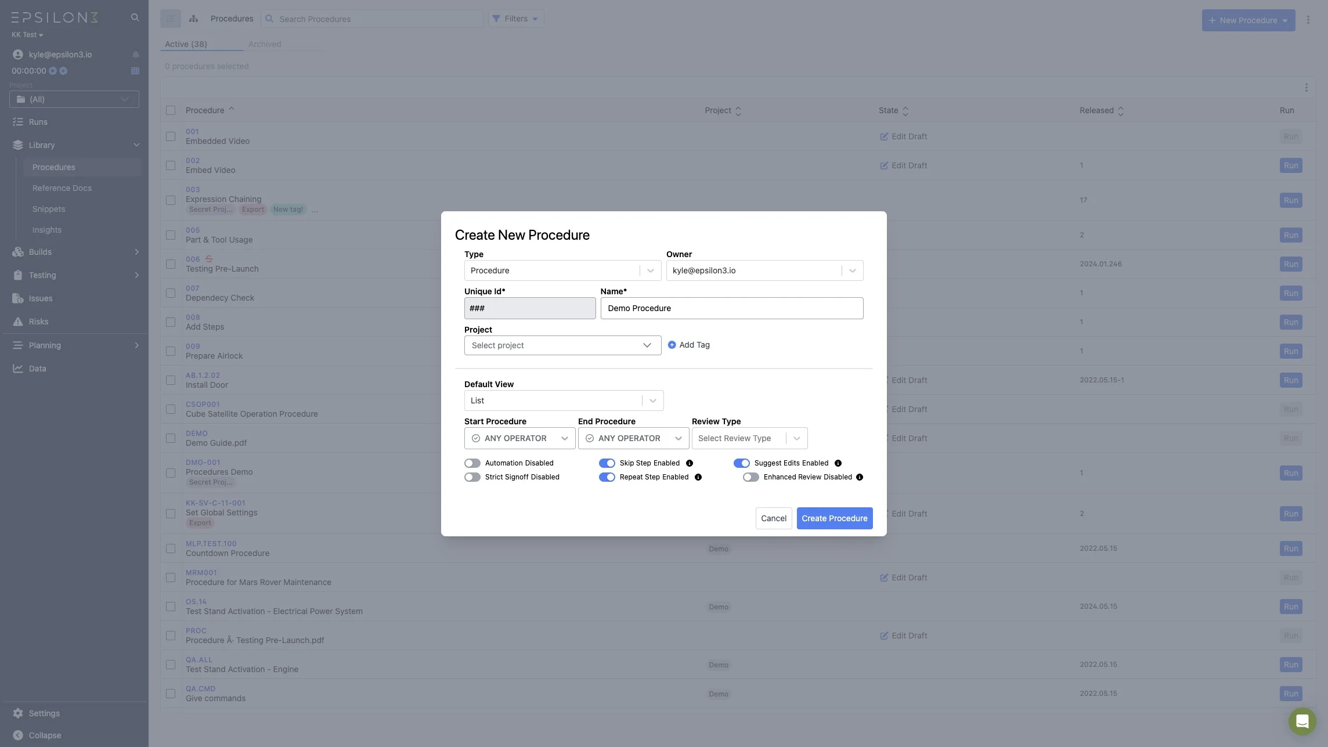1328x747 pixels.
Task: Open the Default View dropdown
Action: pyautogui.click(x=564, y=400)
